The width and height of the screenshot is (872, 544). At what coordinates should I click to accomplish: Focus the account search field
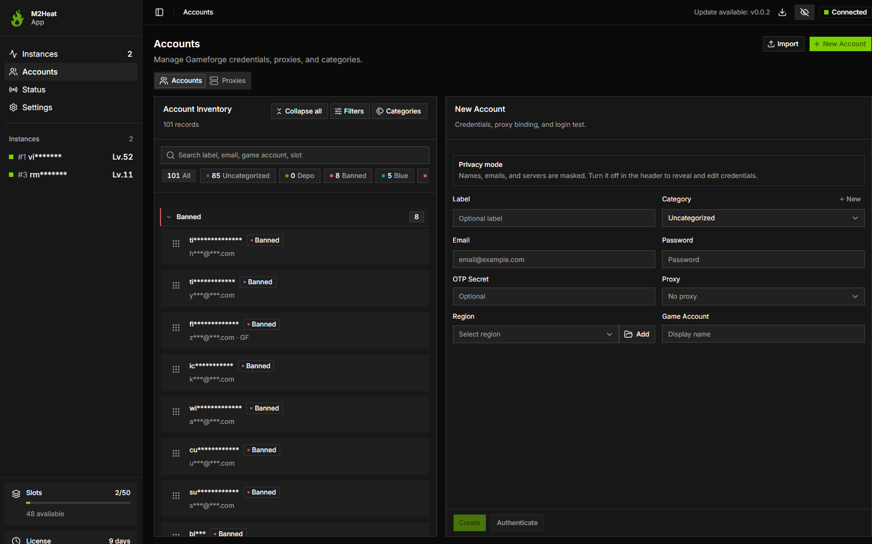[295, 155]
